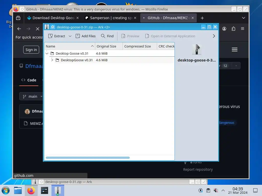
Task: Open the GitHub hamburger menu
Action: click(x=235, y=50)
